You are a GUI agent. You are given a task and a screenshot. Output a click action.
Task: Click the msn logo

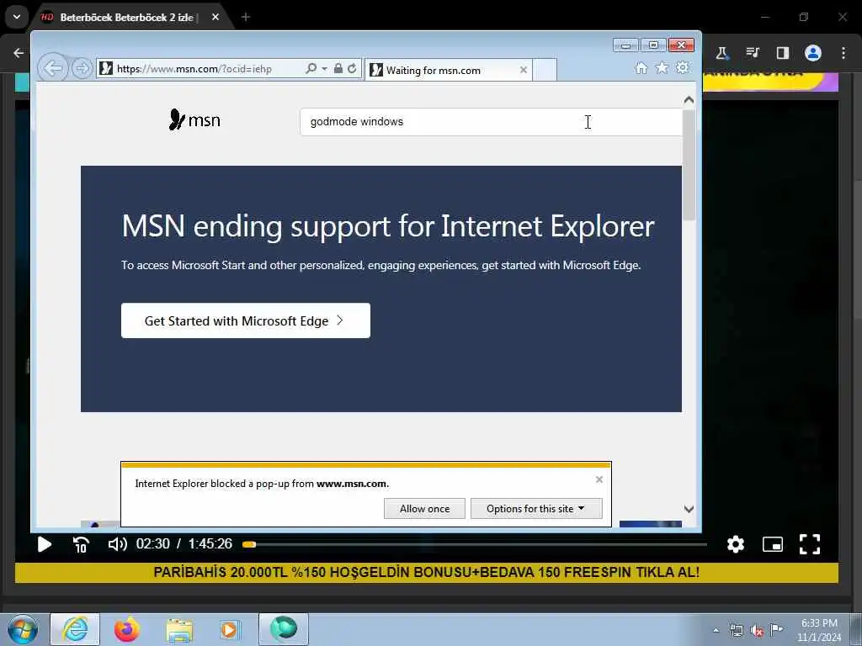tap(194, 119)
